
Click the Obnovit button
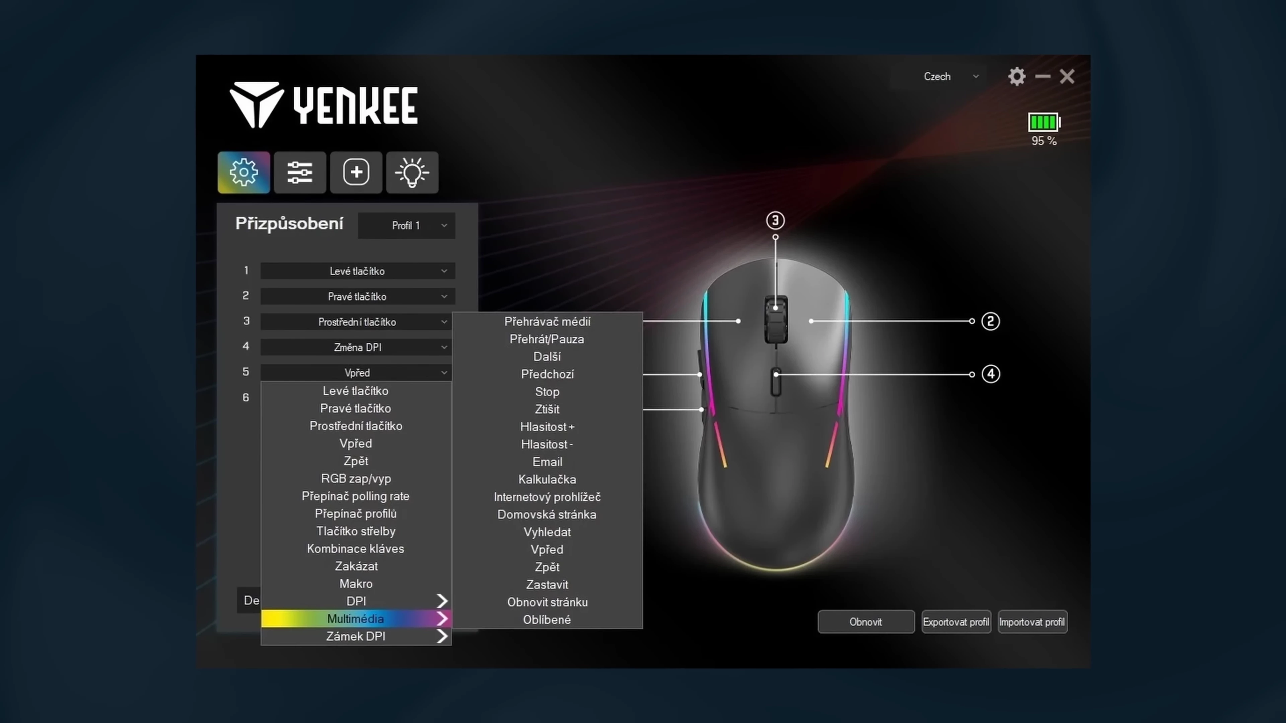point(866,622)
